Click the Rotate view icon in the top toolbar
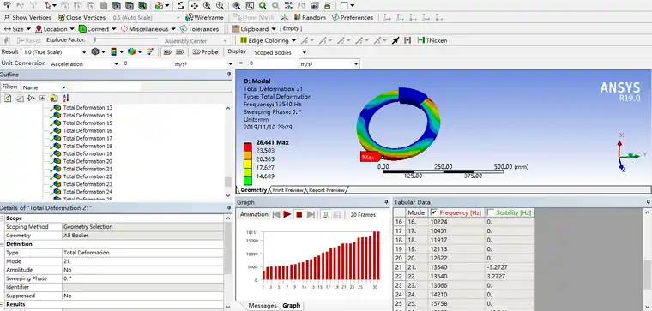 tap(181, 6)
